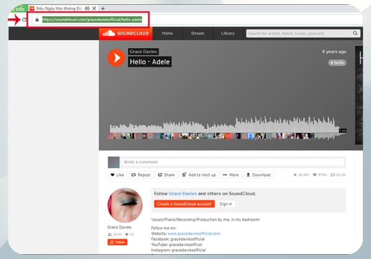Create a SoundCloud account
The height and width of the screenshot is (259, 371).
coord(184,203)
